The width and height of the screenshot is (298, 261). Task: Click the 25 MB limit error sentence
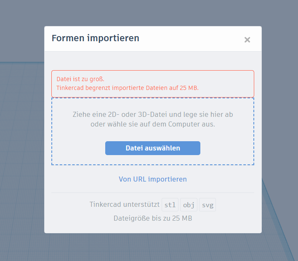coord(128,88)
